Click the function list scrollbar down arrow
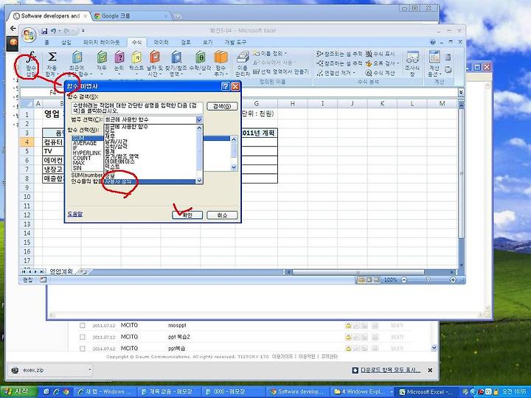Viewport: 531px width, 398px height. click(x=234, y=167)
